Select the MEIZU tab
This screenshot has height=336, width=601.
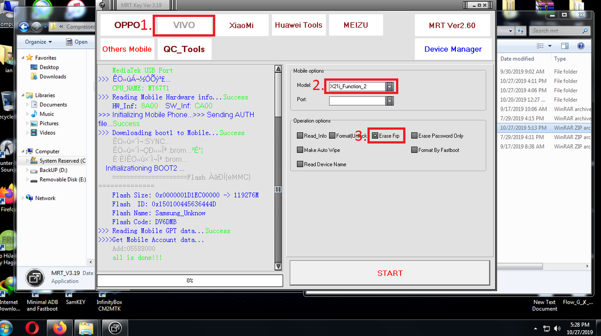[x=356, y=25]
